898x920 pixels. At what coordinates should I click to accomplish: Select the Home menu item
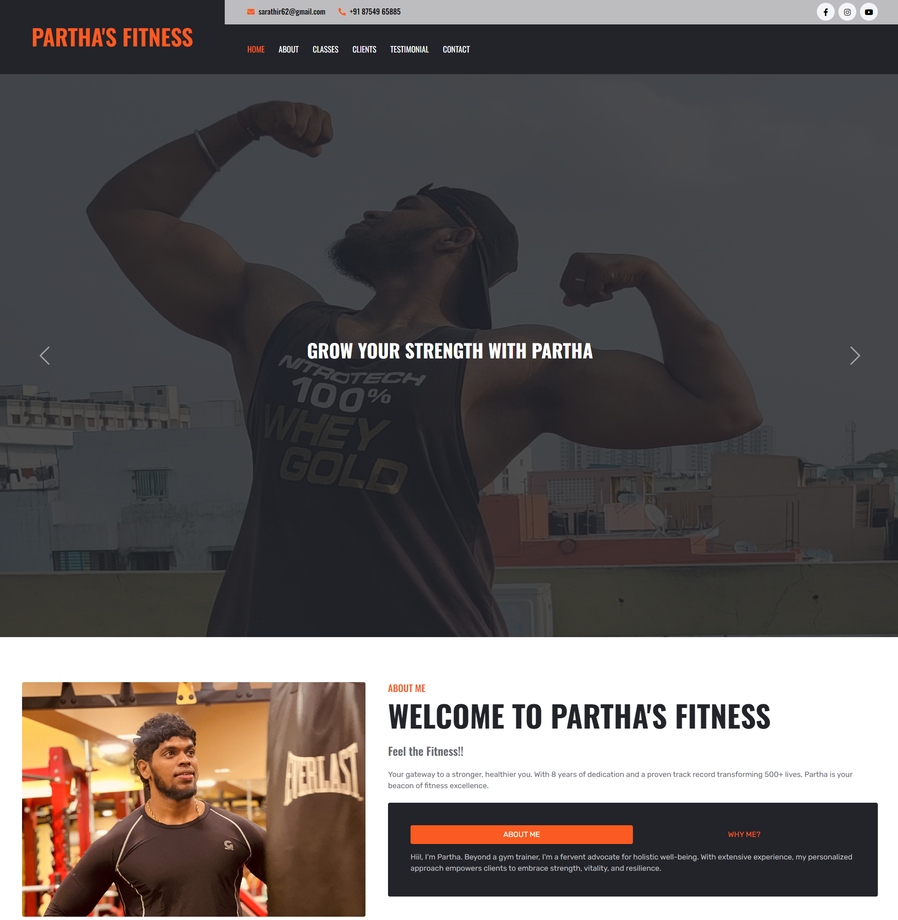click(256, 50)
